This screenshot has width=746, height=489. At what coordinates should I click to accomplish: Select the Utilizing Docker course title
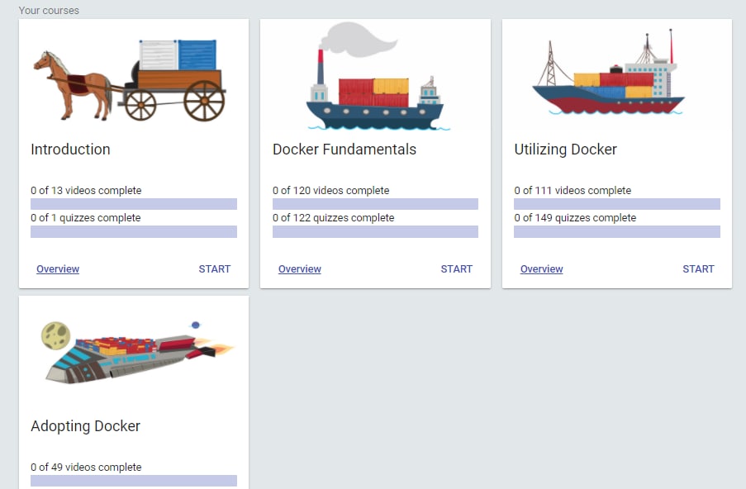point(566,150)
